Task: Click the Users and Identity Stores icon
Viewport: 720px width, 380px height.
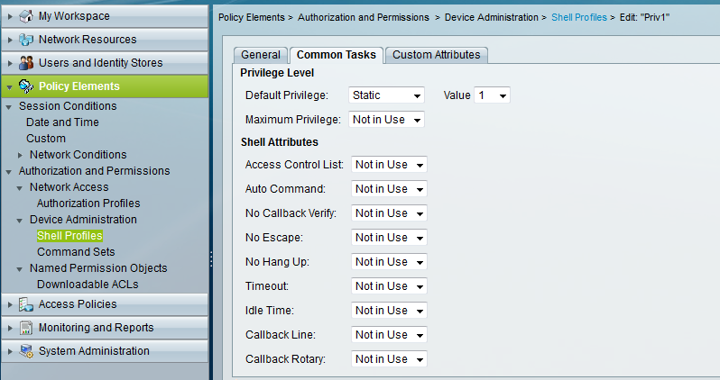Action: coord(26,63)
